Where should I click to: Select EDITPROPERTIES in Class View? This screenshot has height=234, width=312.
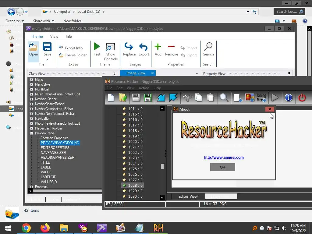pos(55,148)
